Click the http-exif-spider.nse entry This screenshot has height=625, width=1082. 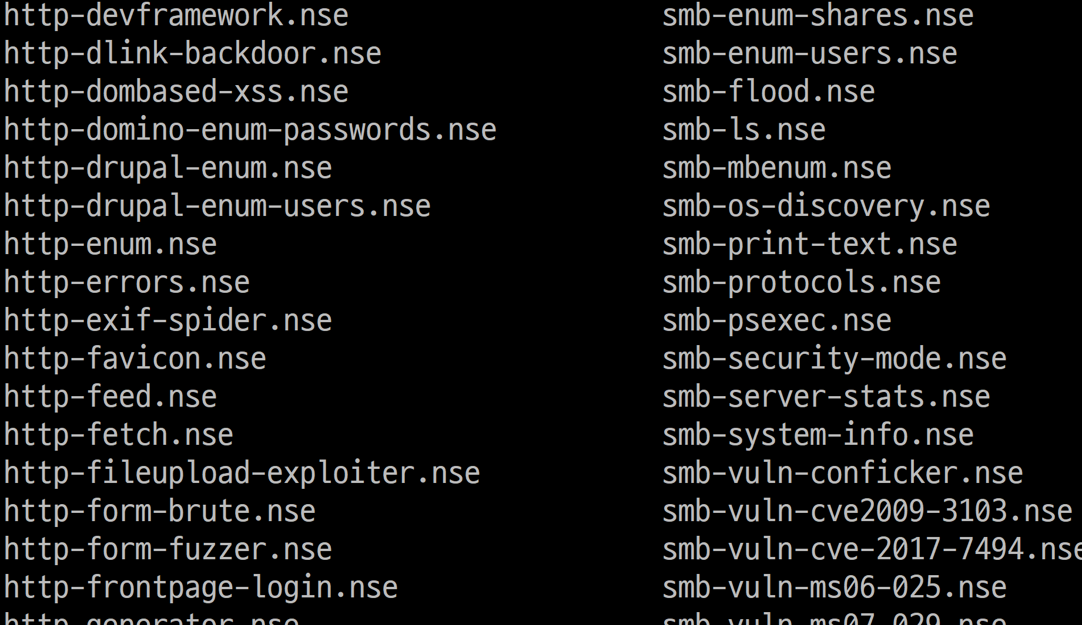click(x=168, y=320)
